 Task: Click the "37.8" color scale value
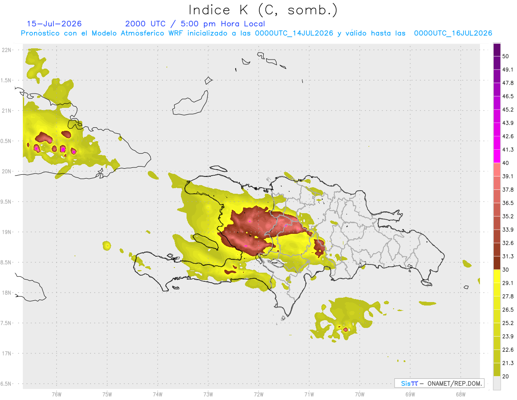[x=508, y=190]
